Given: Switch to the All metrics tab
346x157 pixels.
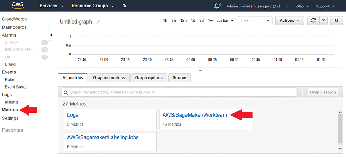Looking at the screenshot, I should coord(73,77).
